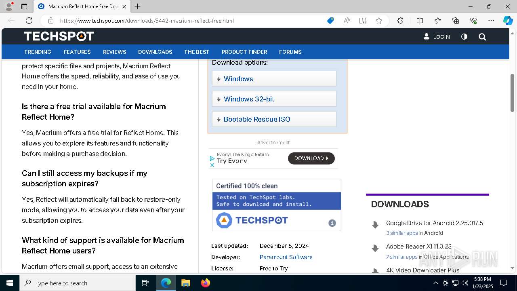Open the Edge profile icon
The height and width of the screenshot is (291, 517).
[9, 6]
